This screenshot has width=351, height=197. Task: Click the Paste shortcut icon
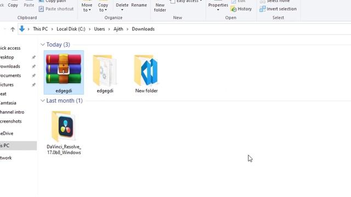(x=41, y=9)
